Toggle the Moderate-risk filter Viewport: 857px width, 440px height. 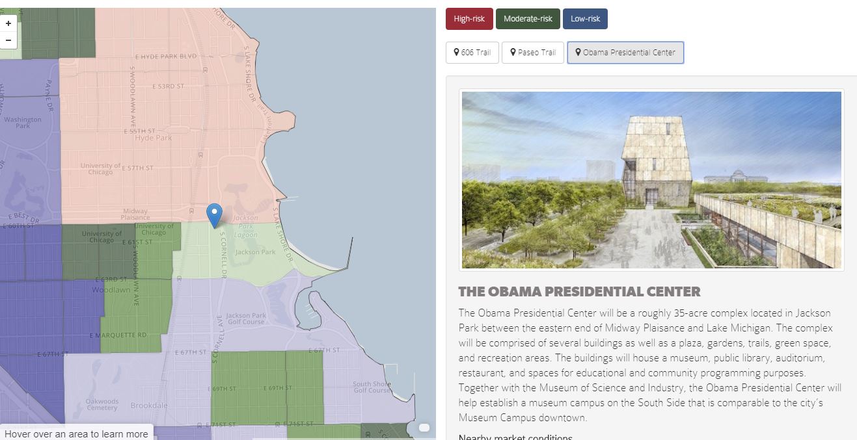(527, 19)
